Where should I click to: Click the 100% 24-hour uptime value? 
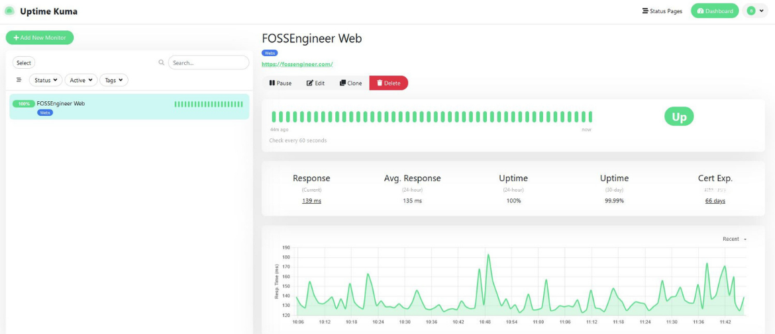click(x=513, y=201)
